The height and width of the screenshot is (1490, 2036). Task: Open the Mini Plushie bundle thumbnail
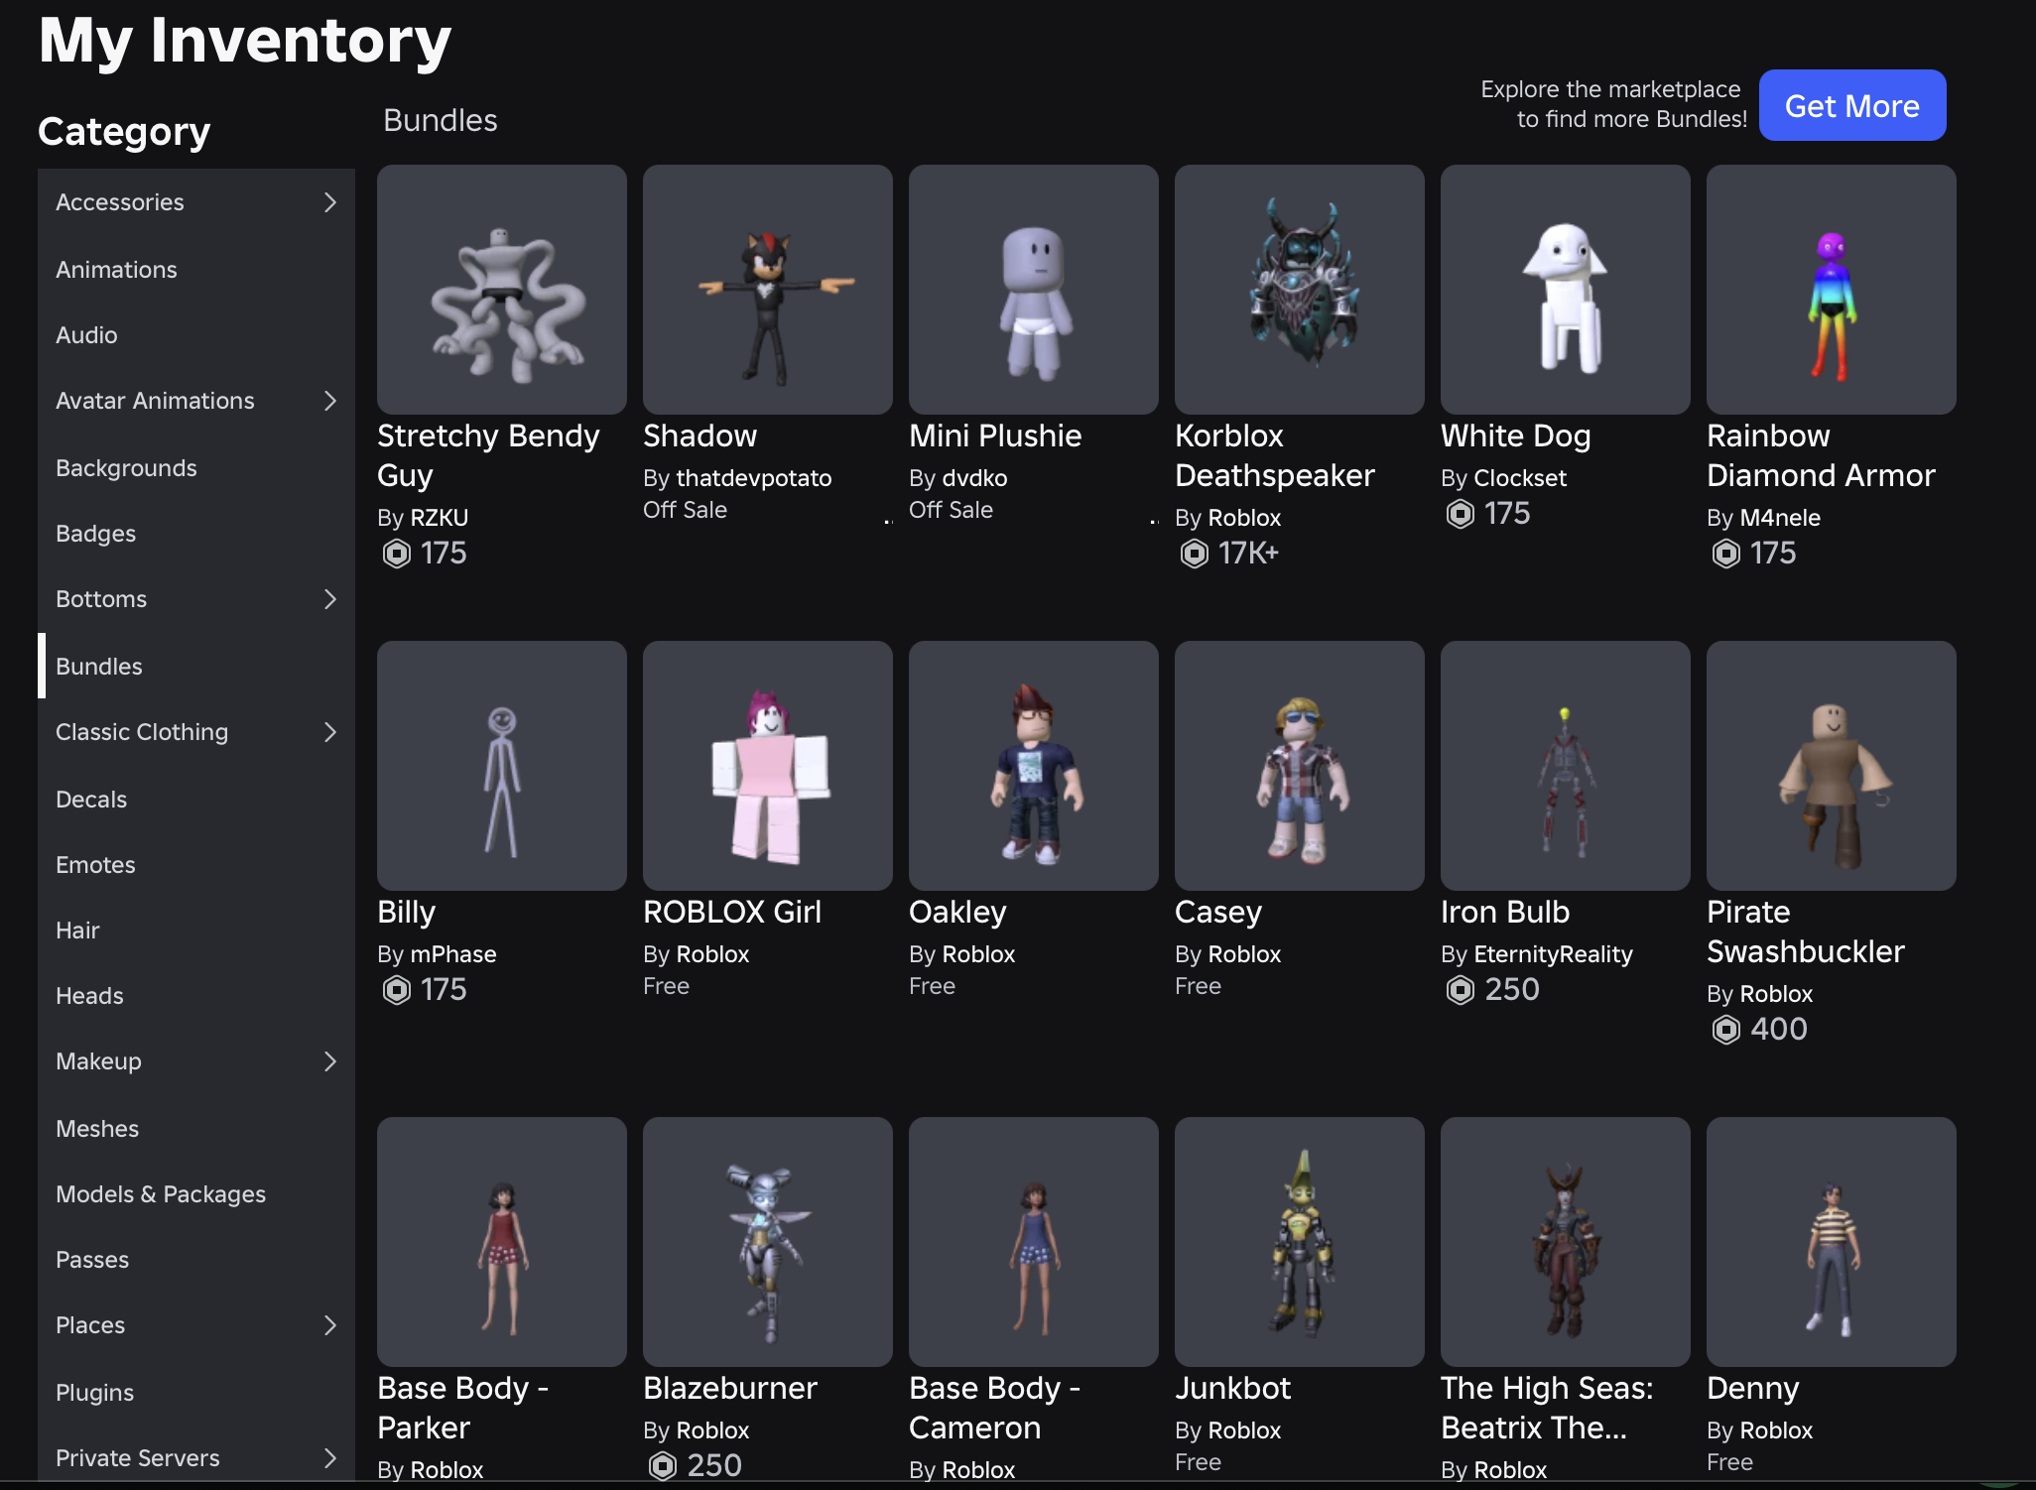[x=1034, y=290]
